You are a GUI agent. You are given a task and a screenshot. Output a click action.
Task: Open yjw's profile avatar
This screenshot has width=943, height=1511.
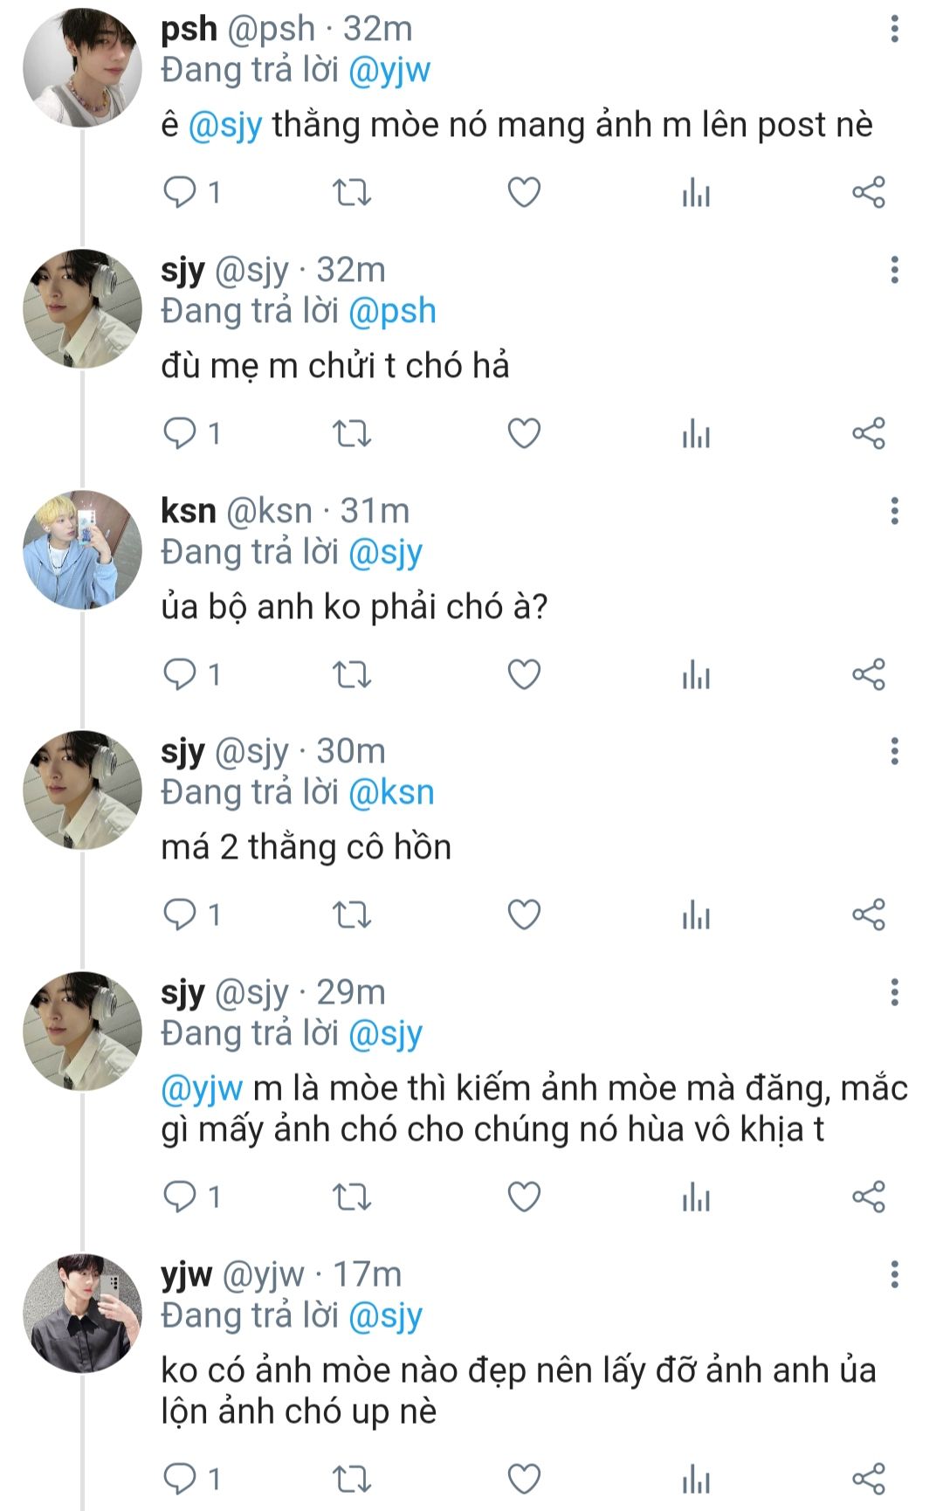[82, 1313]
